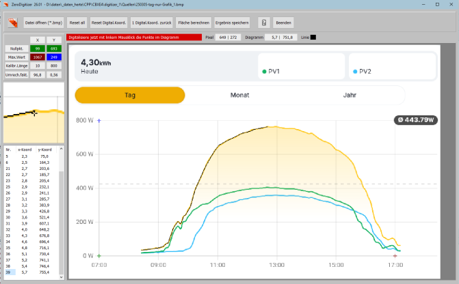
Task: Click the ZeroDigitizer logo icon in toolbar
Action: pos(12,23)
